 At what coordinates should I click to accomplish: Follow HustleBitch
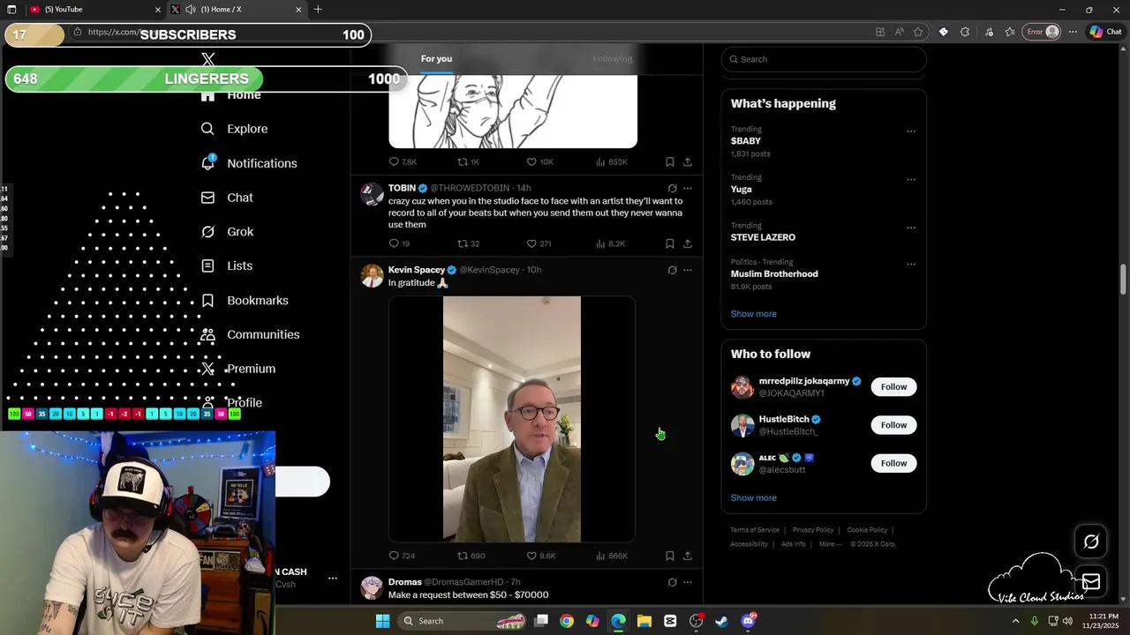pos(893,425)
